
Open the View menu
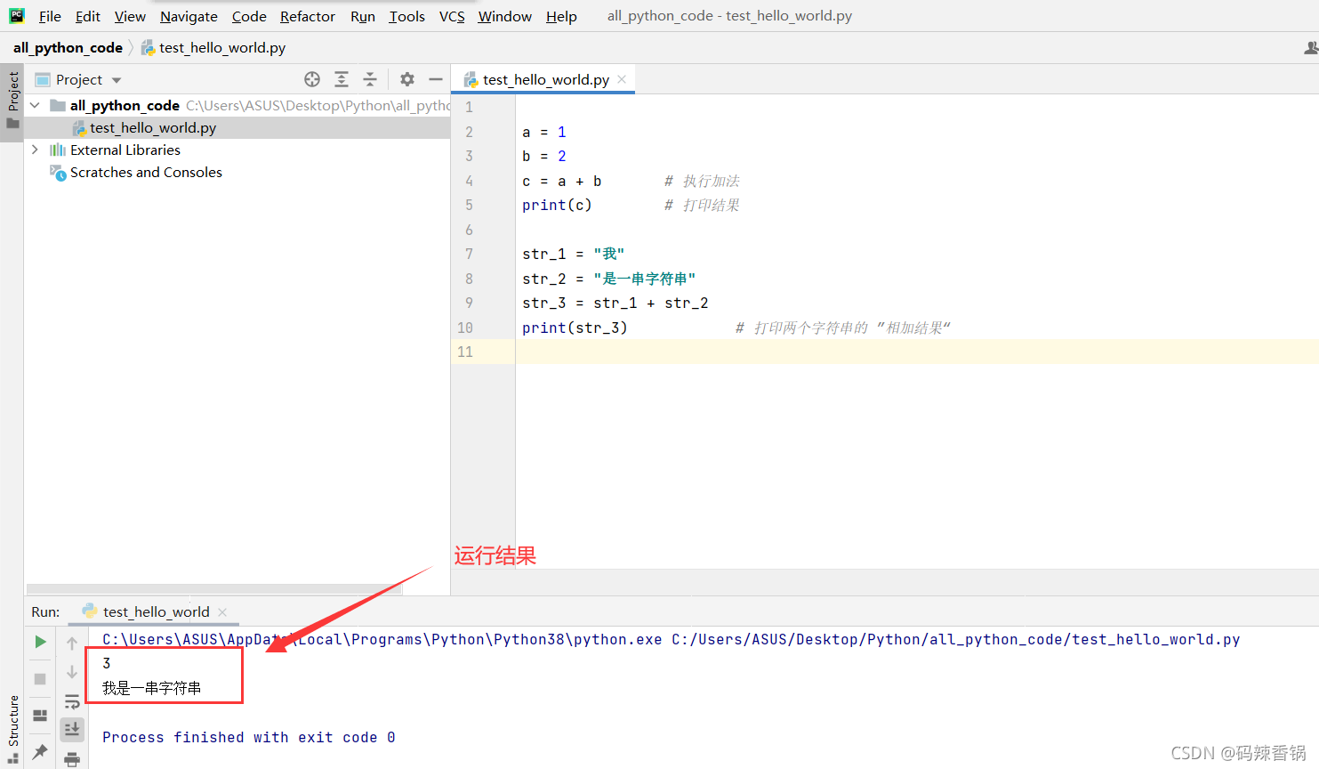[x=130, y=16]
